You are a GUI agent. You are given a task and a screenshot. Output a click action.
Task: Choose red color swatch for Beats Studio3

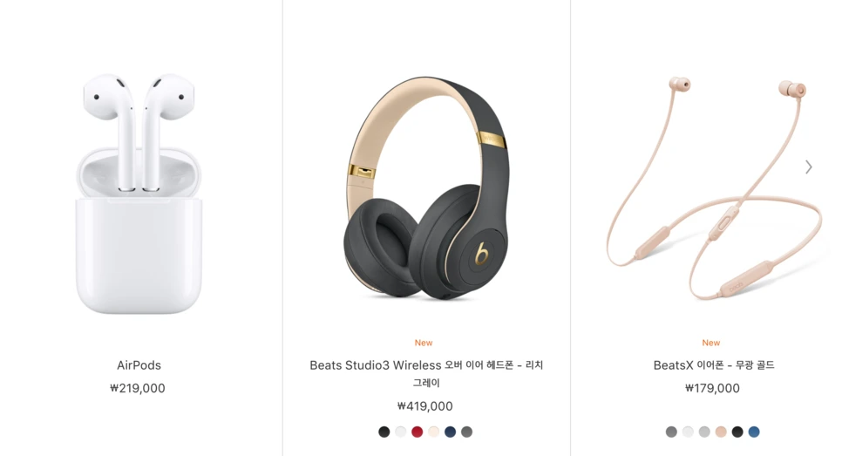point(418,432)
